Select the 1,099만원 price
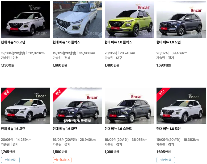Screen dimensions: 207x164 pyautogui.click(x=112, y=152)
